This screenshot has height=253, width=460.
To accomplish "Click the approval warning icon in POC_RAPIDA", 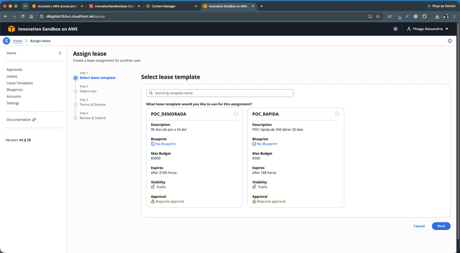I will [254, 201].
